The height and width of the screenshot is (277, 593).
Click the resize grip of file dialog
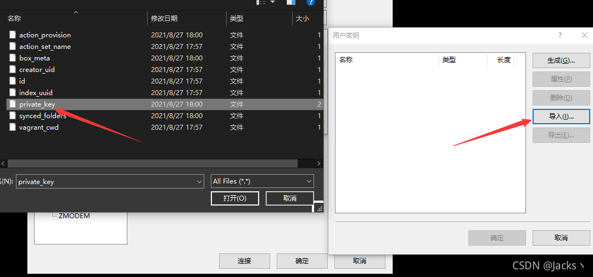click(x=319, y=208)
